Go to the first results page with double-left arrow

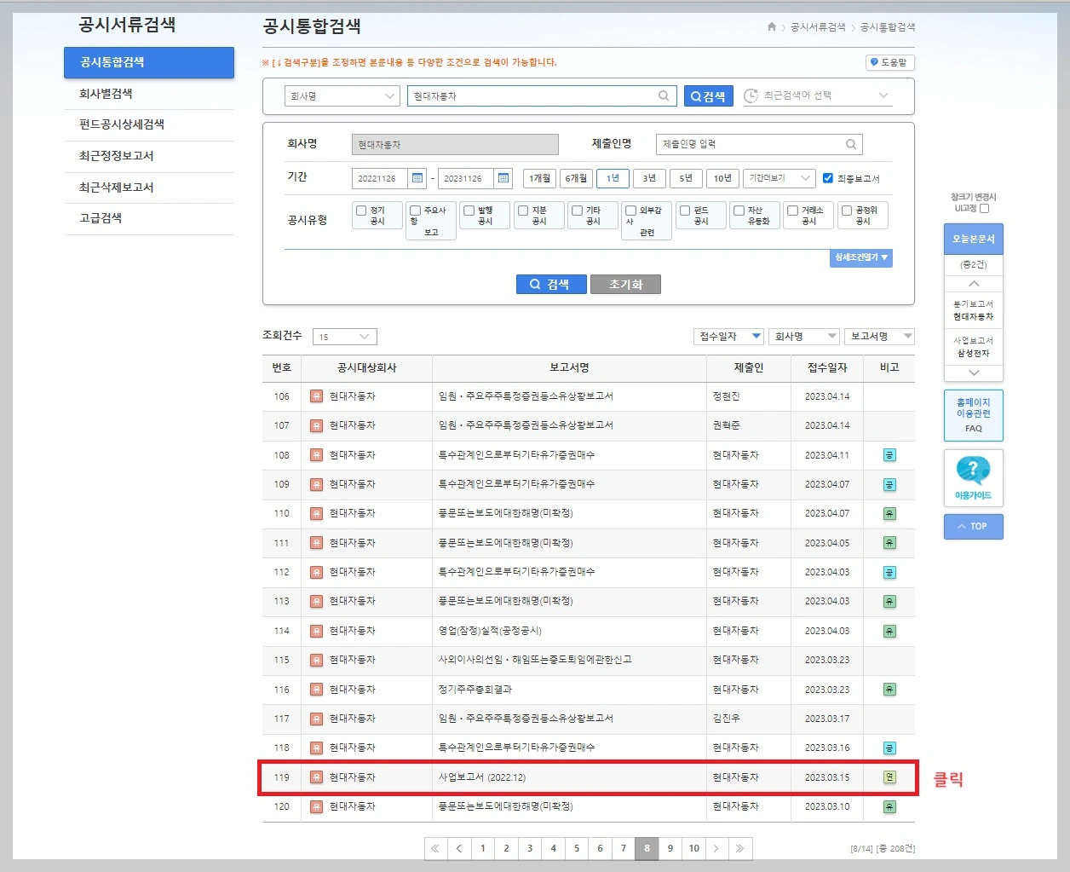(435, 848)
